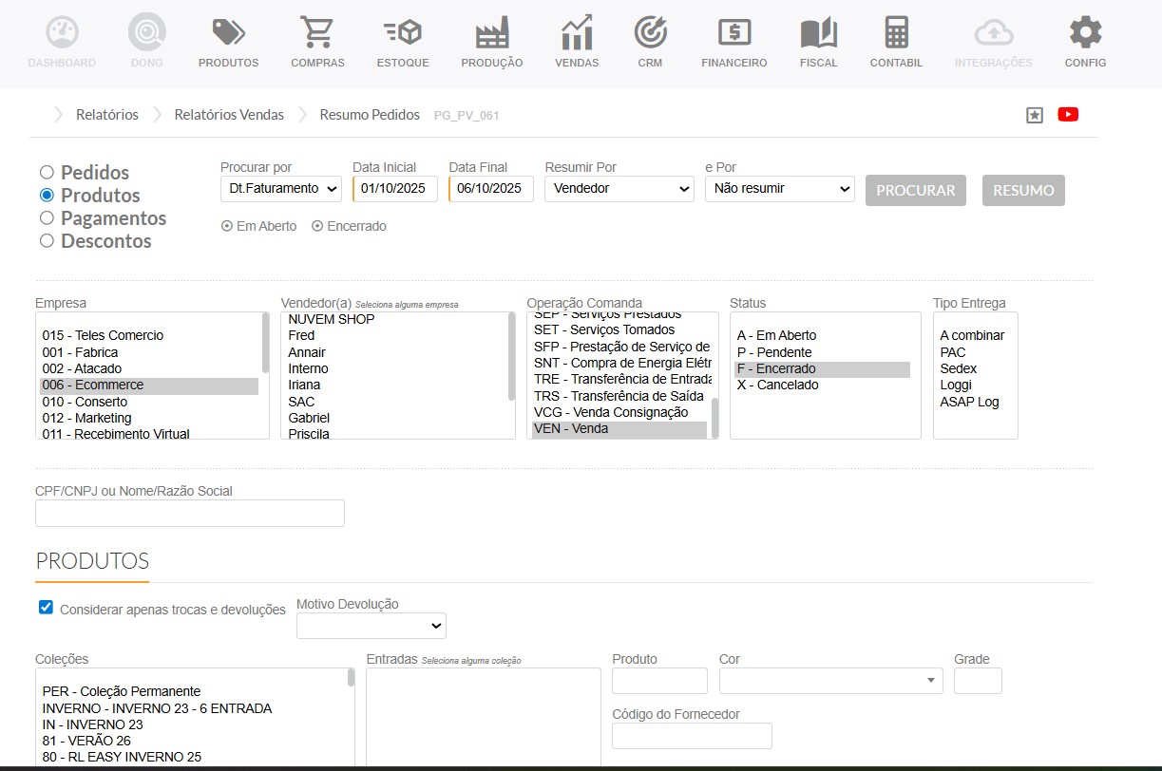This screenshot has height=771, width=1162.
Task: Open the Estoque box icon
Action: [403, 33]
